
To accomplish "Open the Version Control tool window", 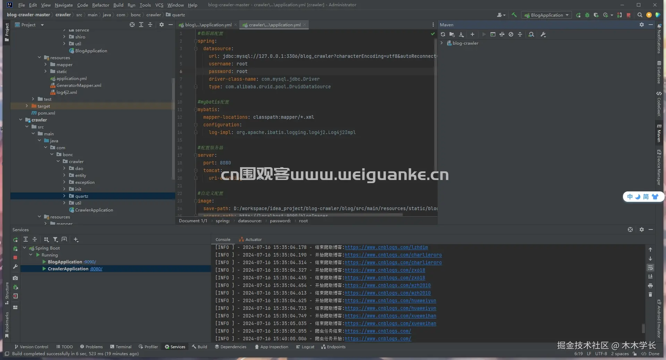I will pos(31,346).
